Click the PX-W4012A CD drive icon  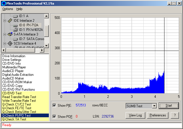click(15, 30)
